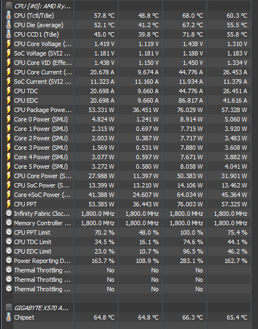Click the lightning icon beside Core 0 Power (SMU)
Screen dimensions: 258x329
point(8,119)
